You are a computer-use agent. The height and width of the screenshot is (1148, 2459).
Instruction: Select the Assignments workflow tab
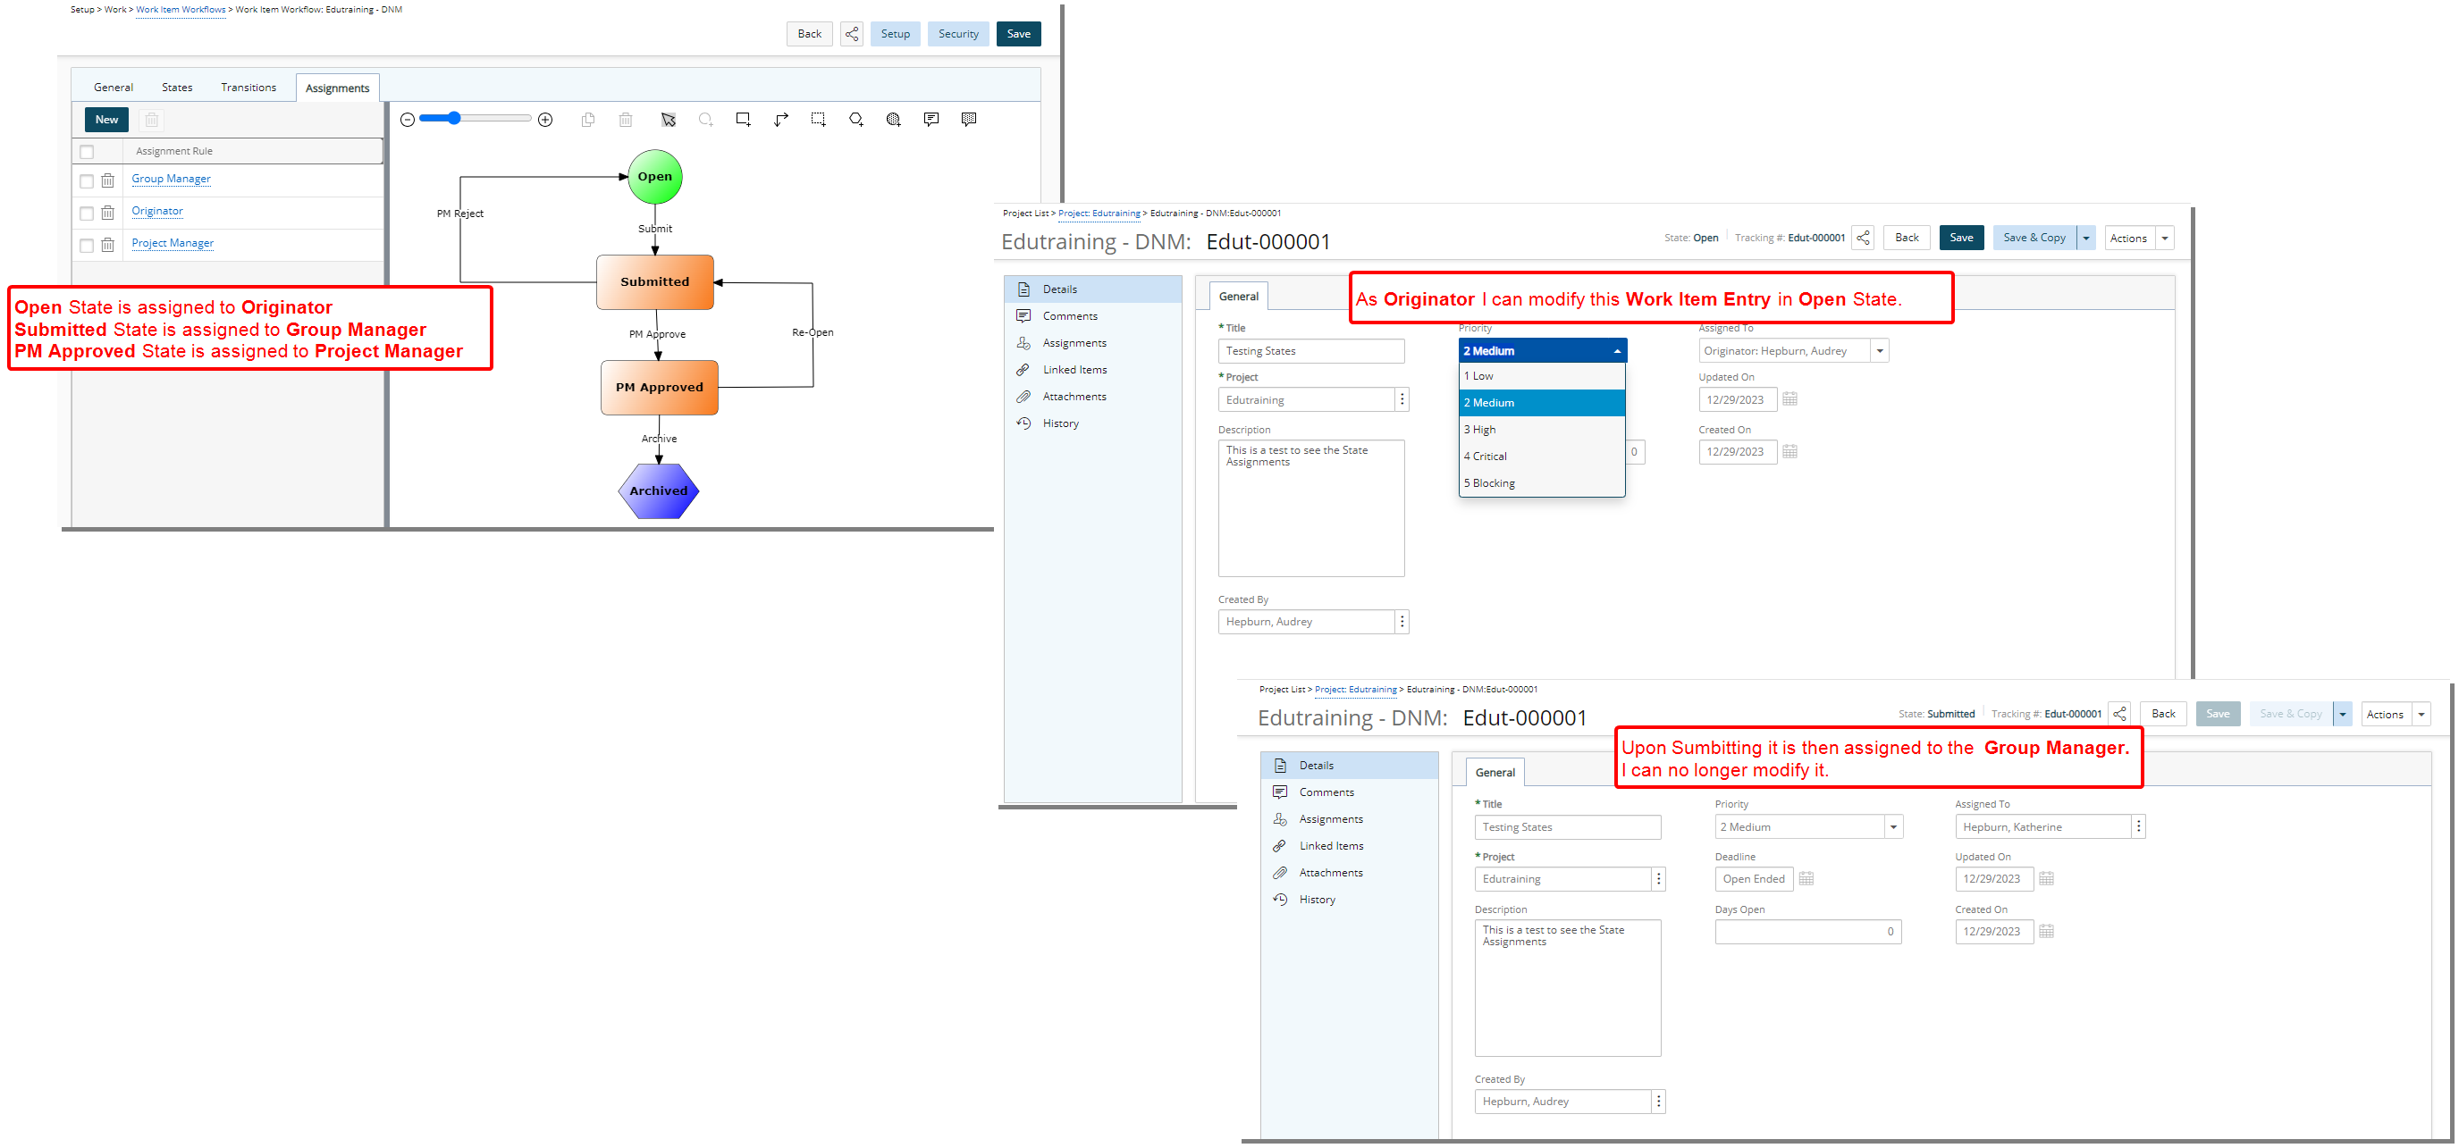tap(337, 88)
